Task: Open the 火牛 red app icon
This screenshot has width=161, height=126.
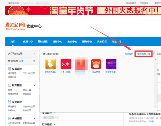Action: pos(66,64)
